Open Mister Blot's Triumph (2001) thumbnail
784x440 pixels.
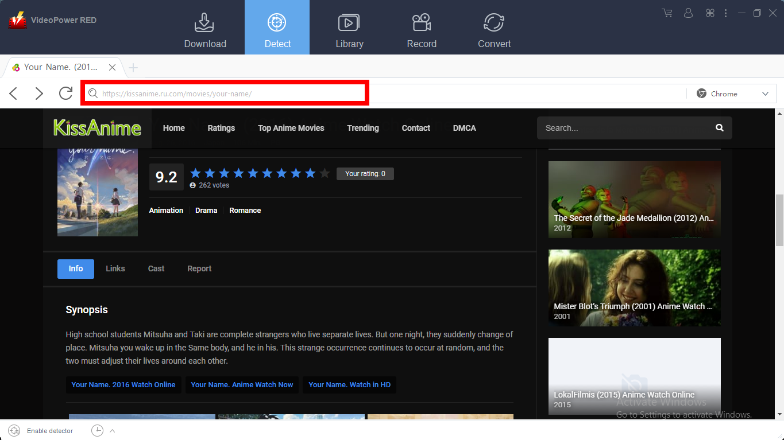[635, 288]
